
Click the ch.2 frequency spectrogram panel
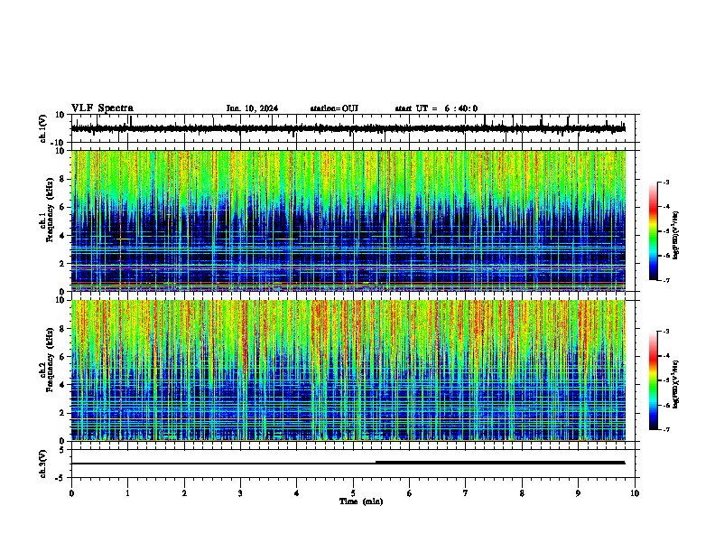click(348, 370)
